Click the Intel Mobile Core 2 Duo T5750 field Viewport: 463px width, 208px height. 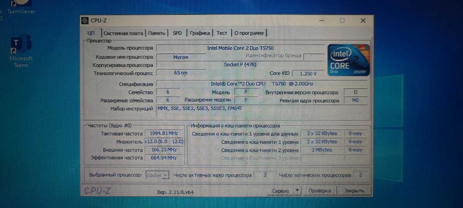tap(240, 48)
